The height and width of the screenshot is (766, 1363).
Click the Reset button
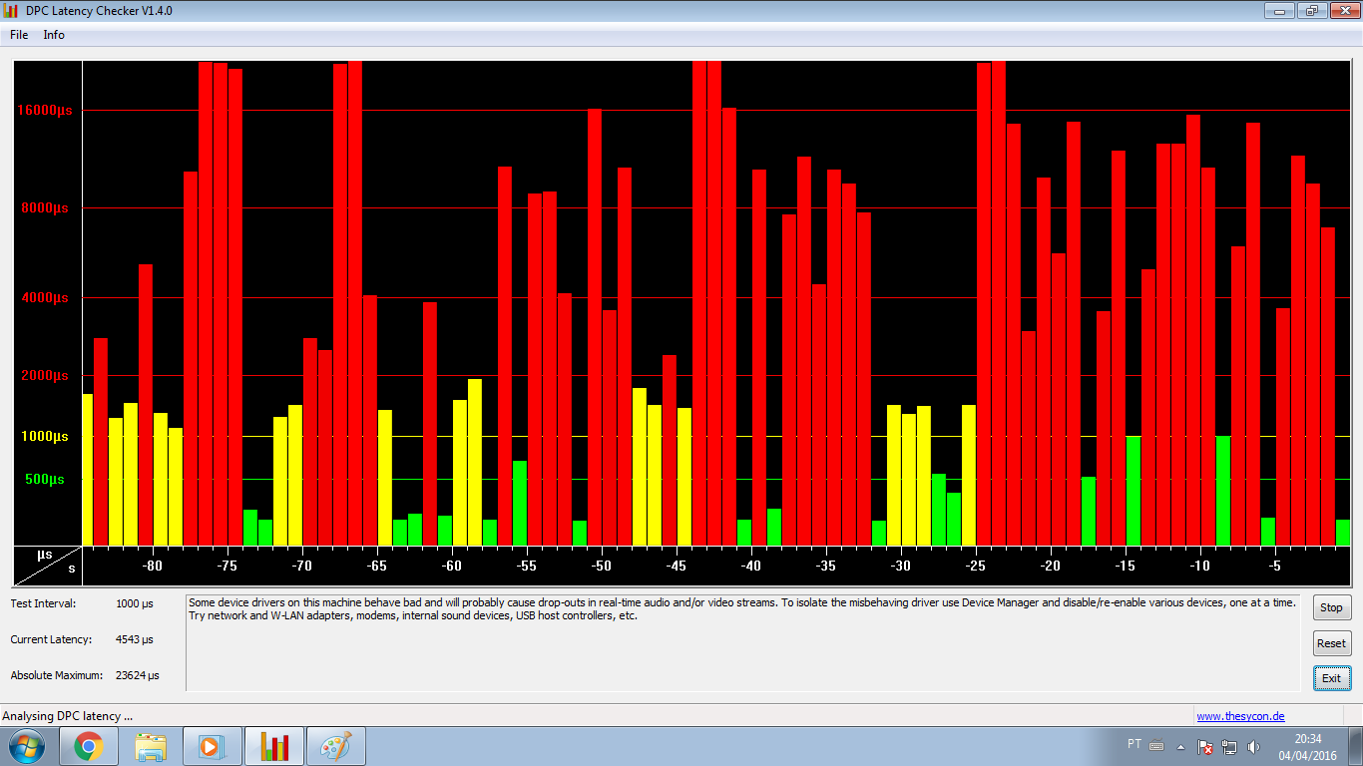1331,643
